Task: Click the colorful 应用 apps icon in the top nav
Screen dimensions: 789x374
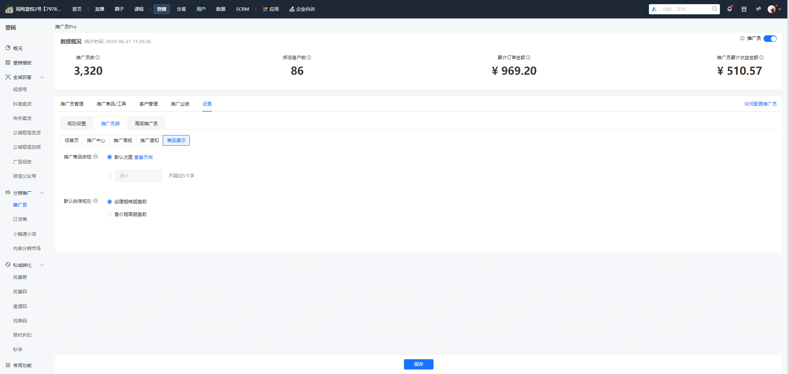Action: pos(265,9)
